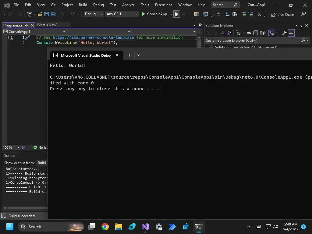This screenshot has width=312, height=234.
Task: Click the Collapse All icon in Solution Explorer
Action: pos(256,33)
